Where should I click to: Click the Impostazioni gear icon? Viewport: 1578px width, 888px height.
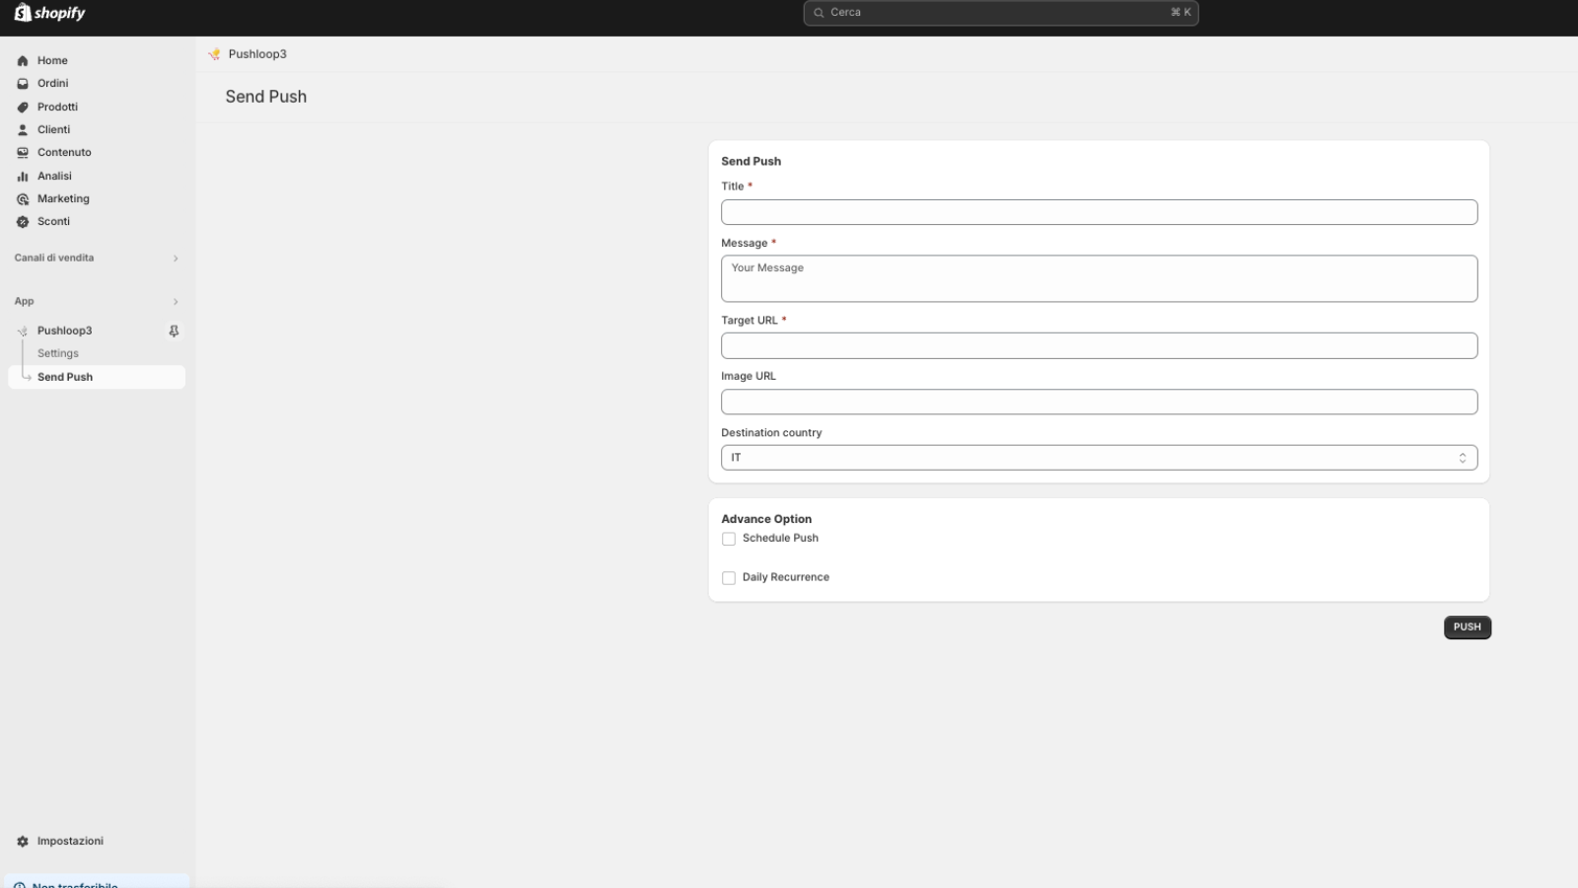pyautogui.click(x=23, y=842)
